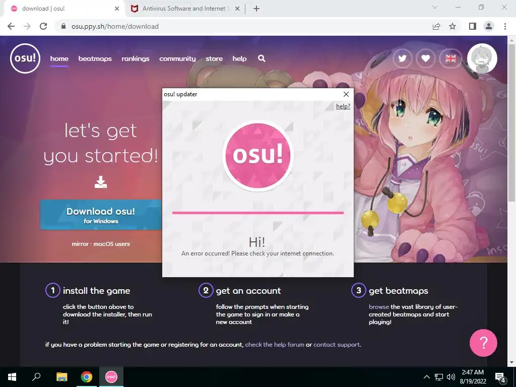Switch to Antivirus Software and Internet tab
This screenshot has width=516, height=387.
click(185, 9)
